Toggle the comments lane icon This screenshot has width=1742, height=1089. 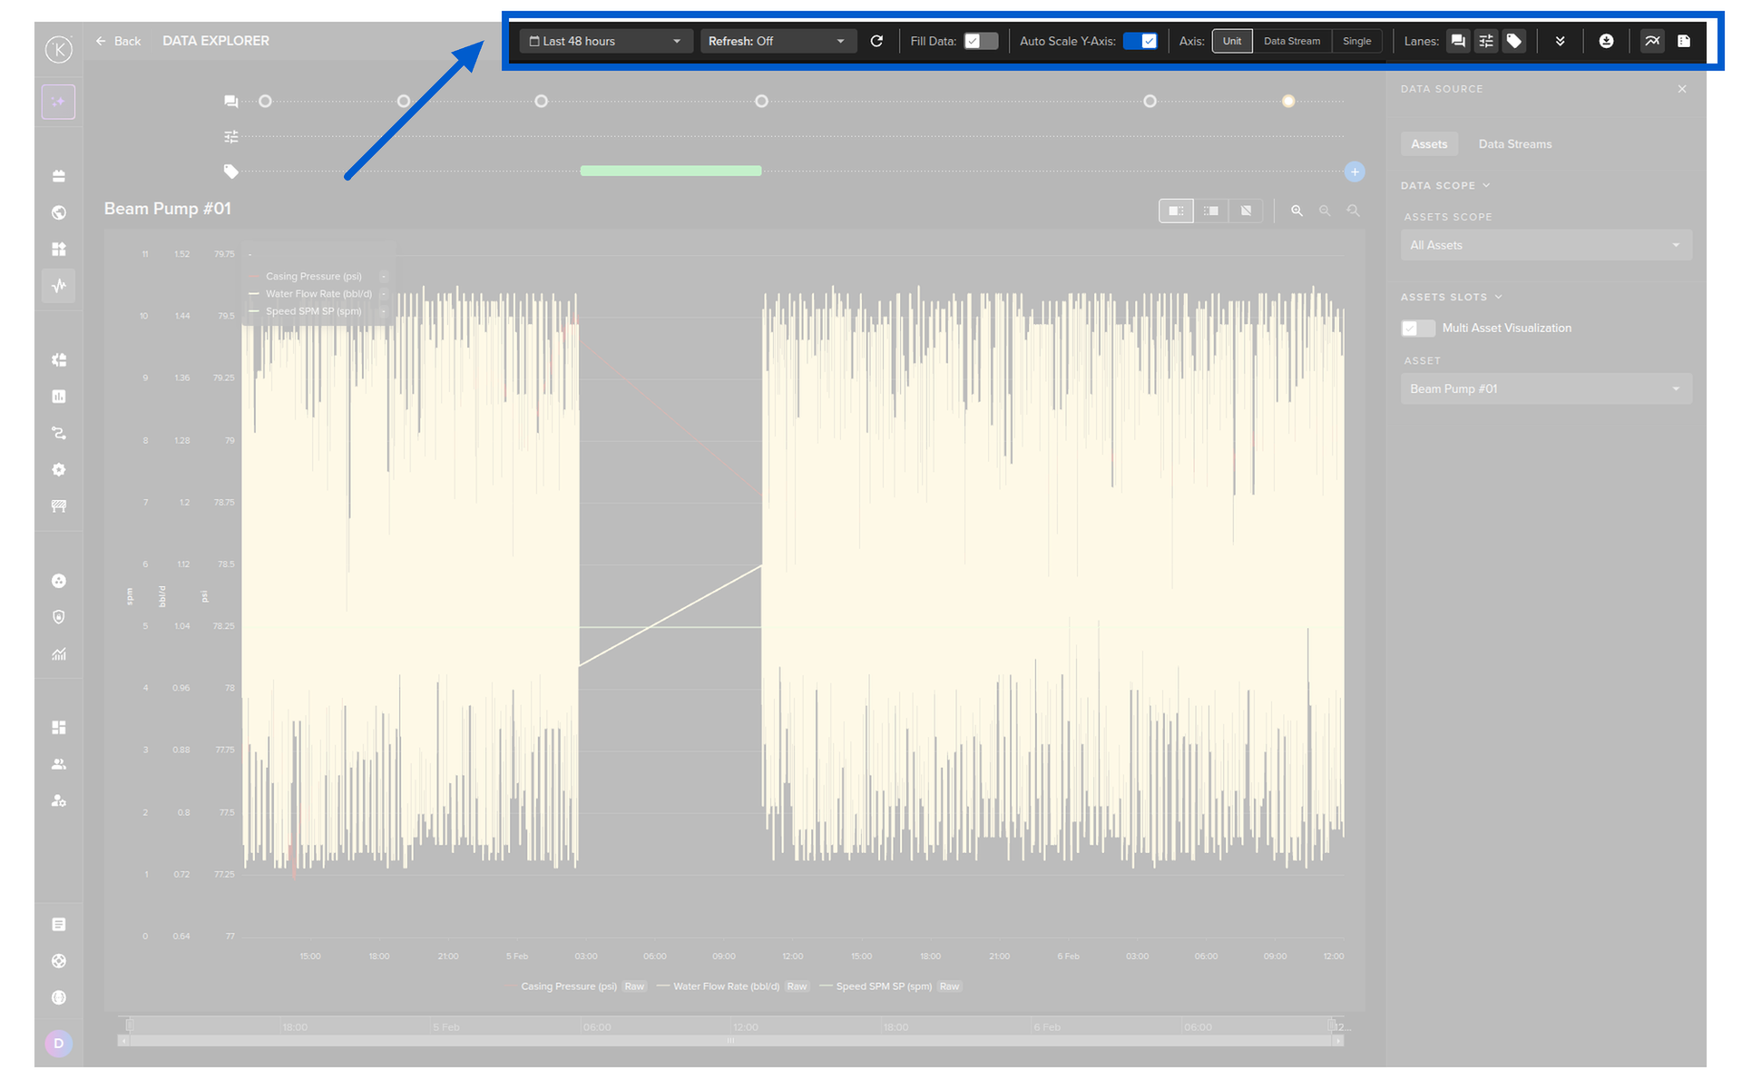tap(1458, 41)
